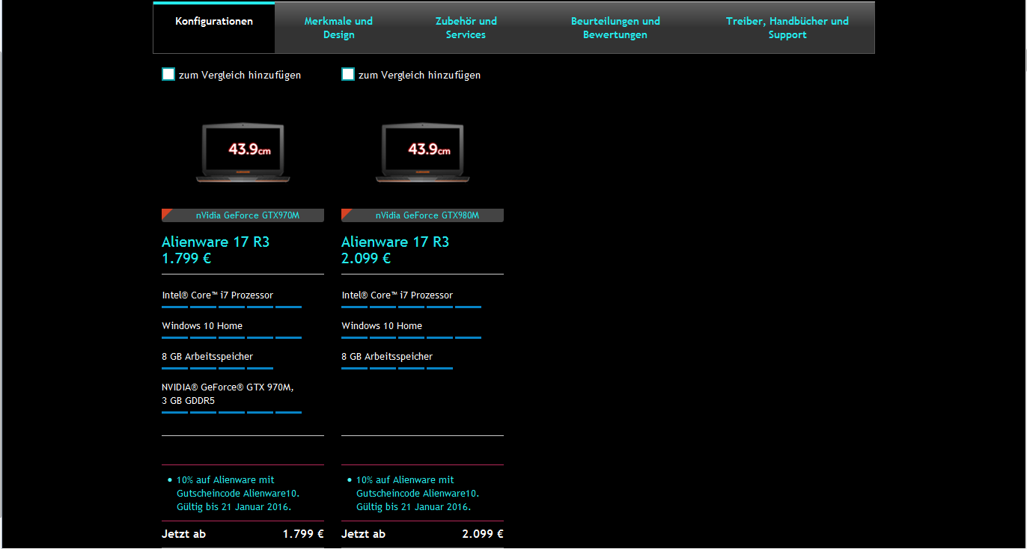Tick compare checkbox for the GTX980M model
Screen dimensions: 1027x549
click(348, 74)
